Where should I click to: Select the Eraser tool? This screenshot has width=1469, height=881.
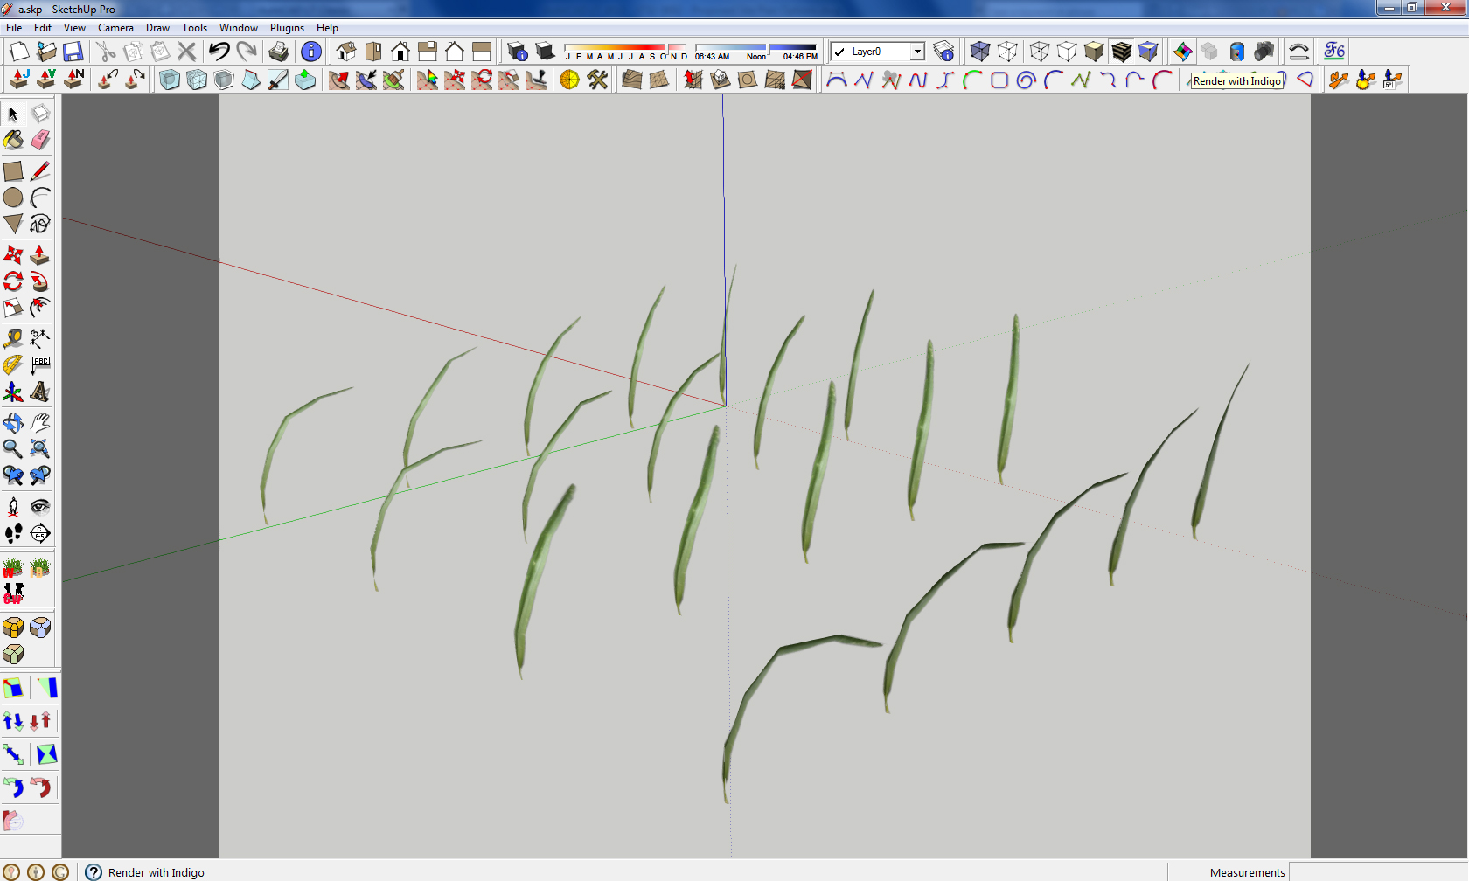40,140
